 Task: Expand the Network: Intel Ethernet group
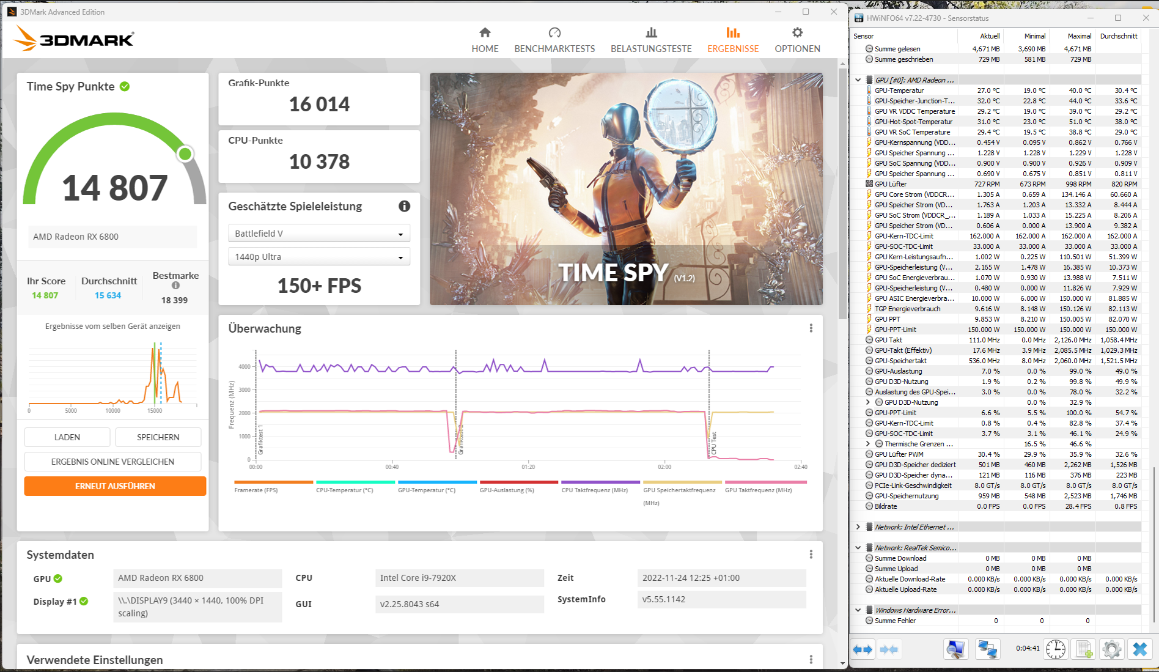point(858,527)
